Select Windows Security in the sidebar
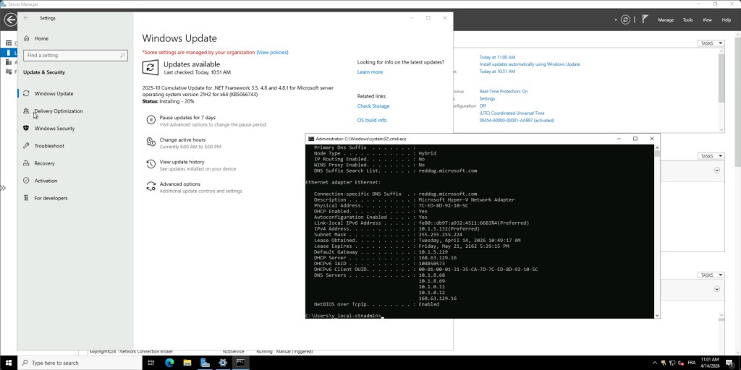Image resolution: width=741 pixels, height=370 pixels. pos(54,129)
